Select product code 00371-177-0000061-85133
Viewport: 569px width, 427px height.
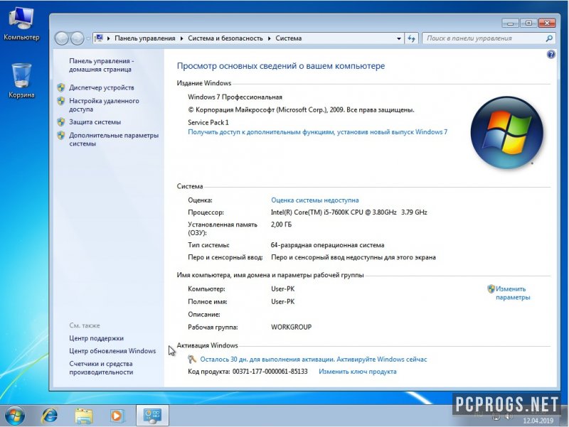click(270, 372)
